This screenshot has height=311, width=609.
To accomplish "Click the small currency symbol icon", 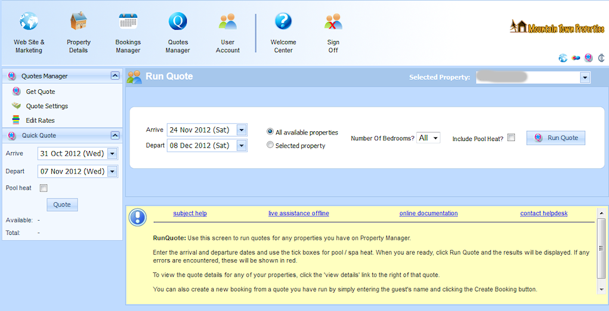I will tap(601, 58).
